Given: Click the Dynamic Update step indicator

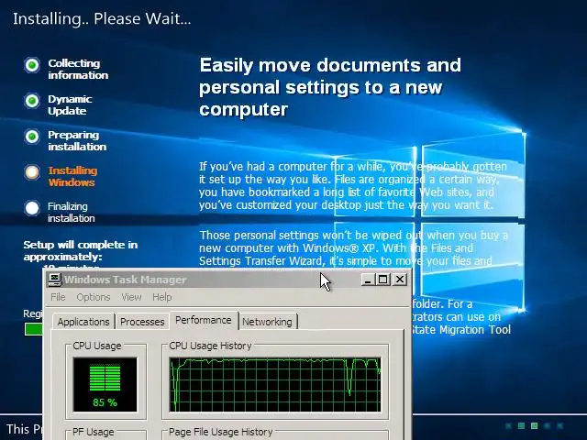Looking at the screenshot, I should pyautogui.click(x=32, y=101).
